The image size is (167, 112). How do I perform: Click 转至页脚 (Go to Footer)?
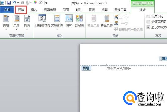pyautogui.click(x=106, y=21)
